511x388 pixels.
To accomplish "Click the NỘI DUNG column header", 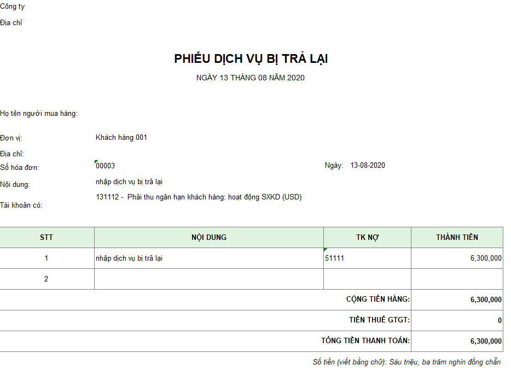I will click(209, 237).
